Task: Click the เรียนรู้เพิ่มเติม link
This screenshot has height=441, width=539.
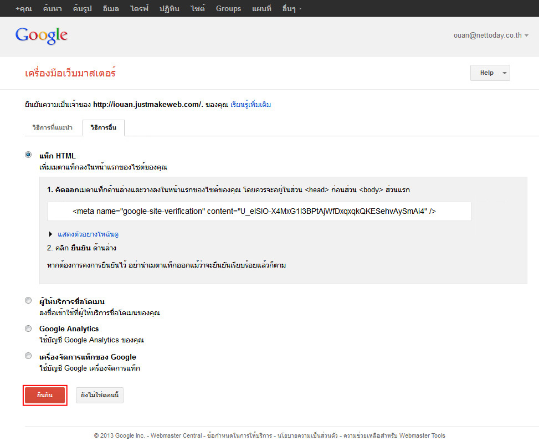Action: point(250,105)
